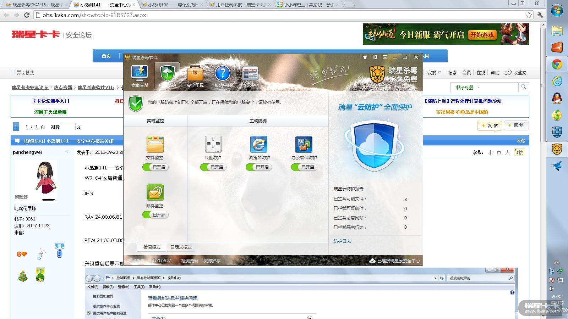Screen dimensions: 568x319
Task: Switch to 用户控制面板 browser tab
Action: click(240, 5)
